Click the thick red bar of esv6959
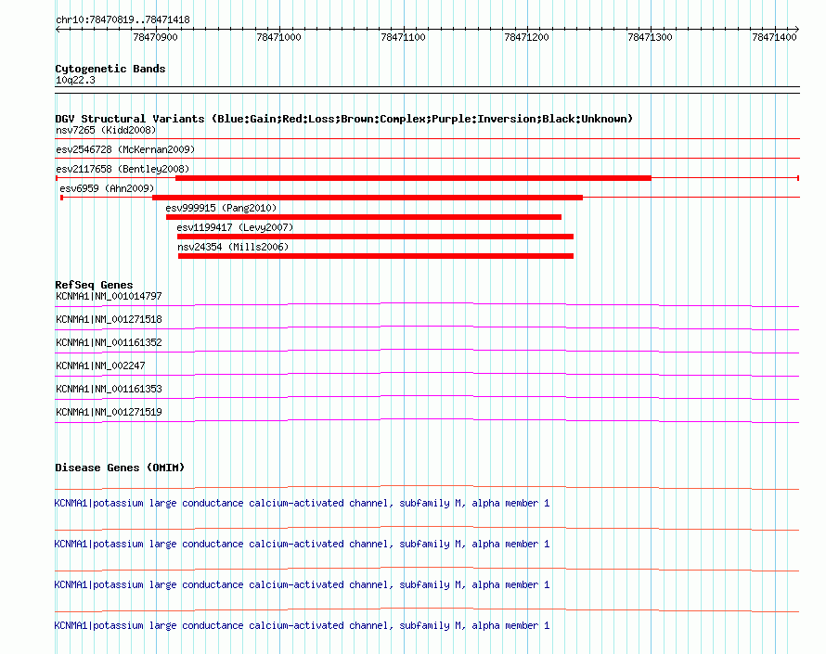The image size is (826, 654). pyautogui.click(x=368, y=198)
